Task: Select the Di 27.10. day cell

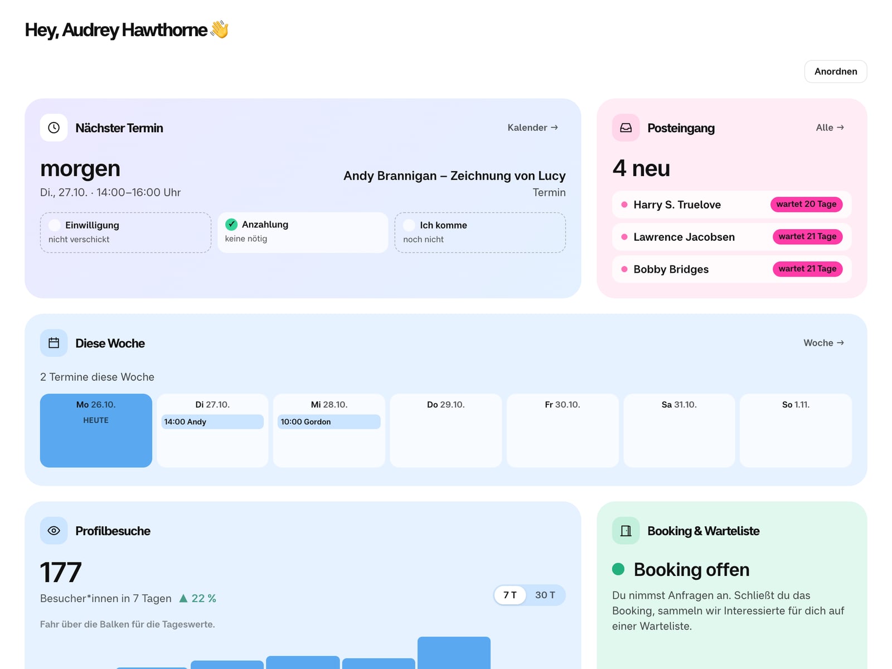Action: click(x=212, y=430)
